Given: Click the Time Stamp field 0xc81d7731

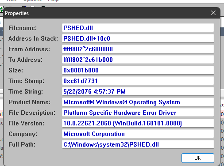Looking at the screenshot, I should coord(138,81).
